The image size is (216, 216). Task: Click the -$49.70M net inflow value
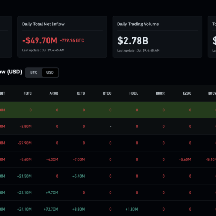point(39,40)
